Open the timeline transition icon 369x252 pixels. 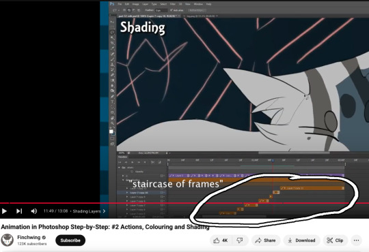pos(159,162)
